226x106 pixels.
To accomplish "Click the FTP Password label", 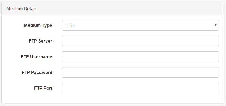I will (x=37, y=73).
